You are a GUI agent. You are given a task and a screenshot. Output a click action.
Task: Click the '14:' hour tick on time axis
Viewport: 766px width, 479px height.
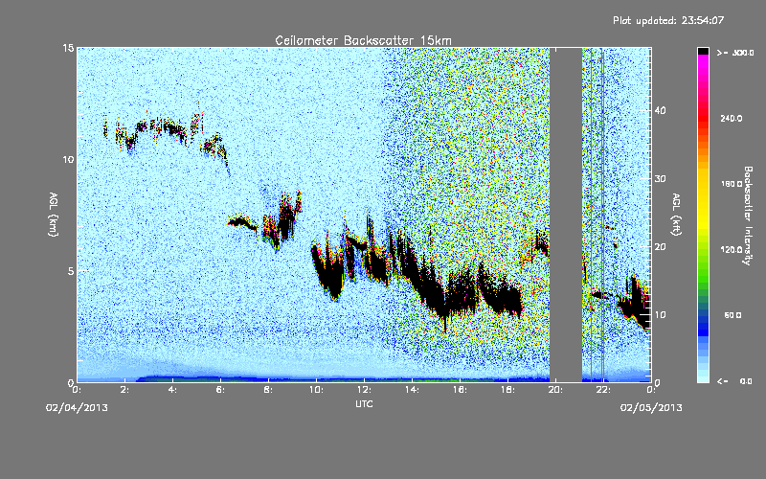click(x=413, y=390)
